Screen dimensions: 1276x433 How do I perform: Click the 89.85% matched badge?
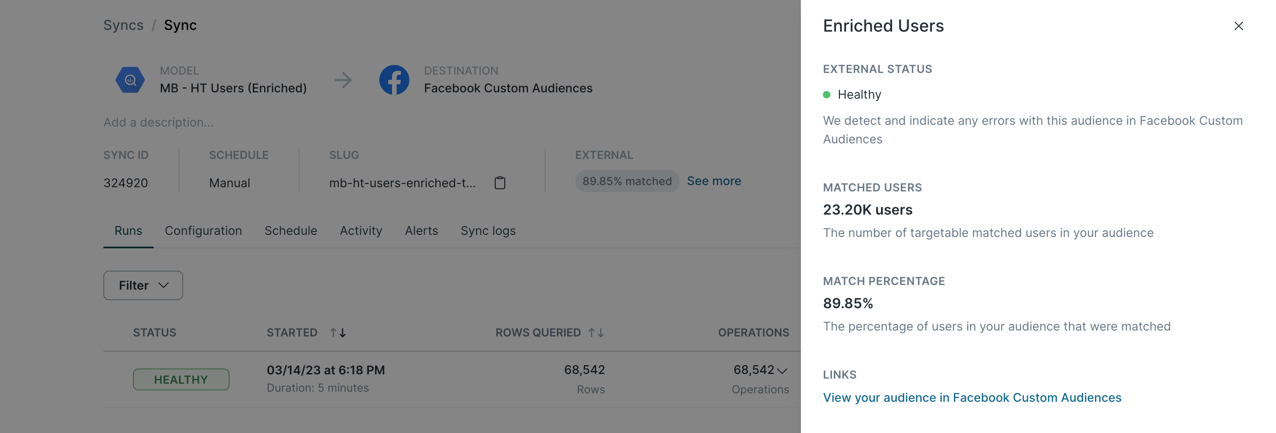coord(627,181)
